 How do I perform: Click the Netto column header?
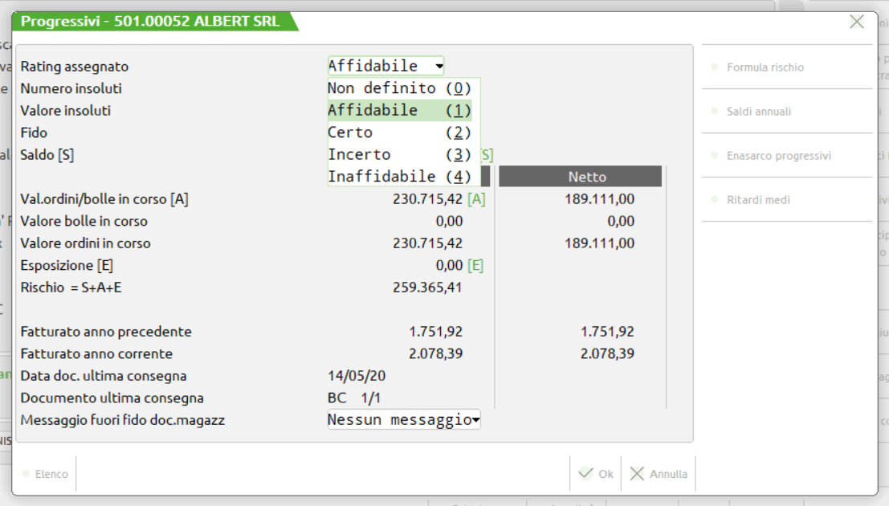point(587,177)
